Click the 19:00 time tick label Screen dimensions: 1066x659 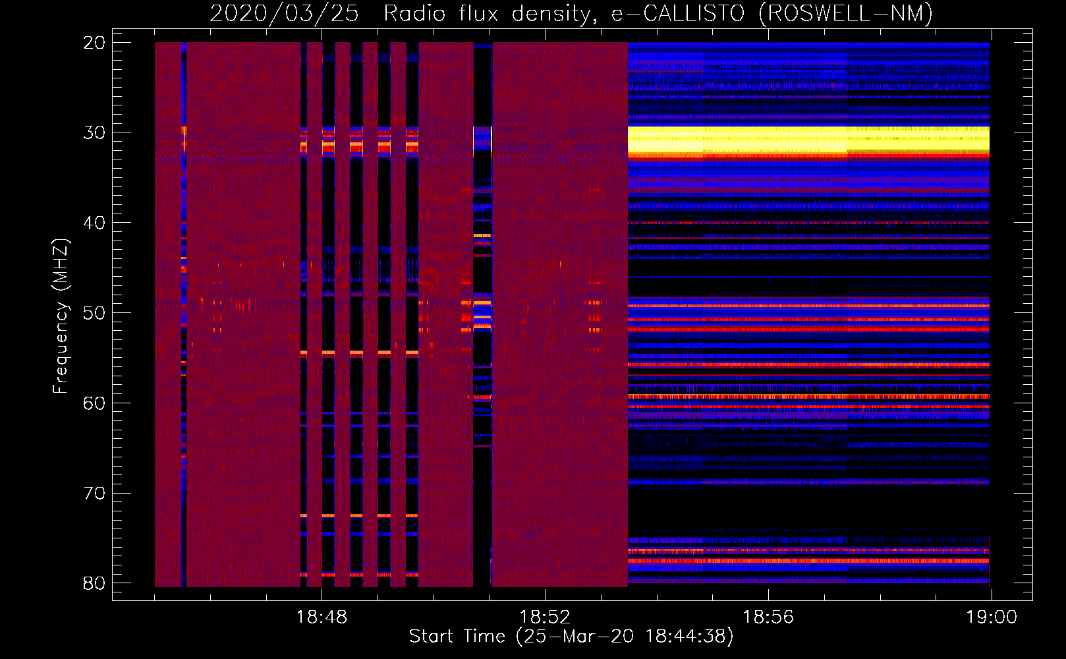click(x=992, y=617)
